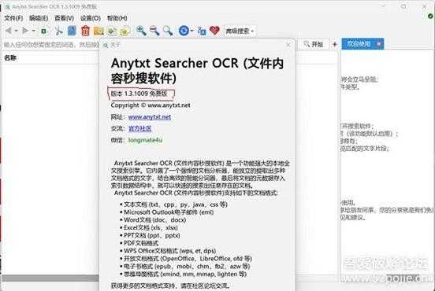Open the 查看(V) menu
The image size is (435, 291).
point(64,18)
